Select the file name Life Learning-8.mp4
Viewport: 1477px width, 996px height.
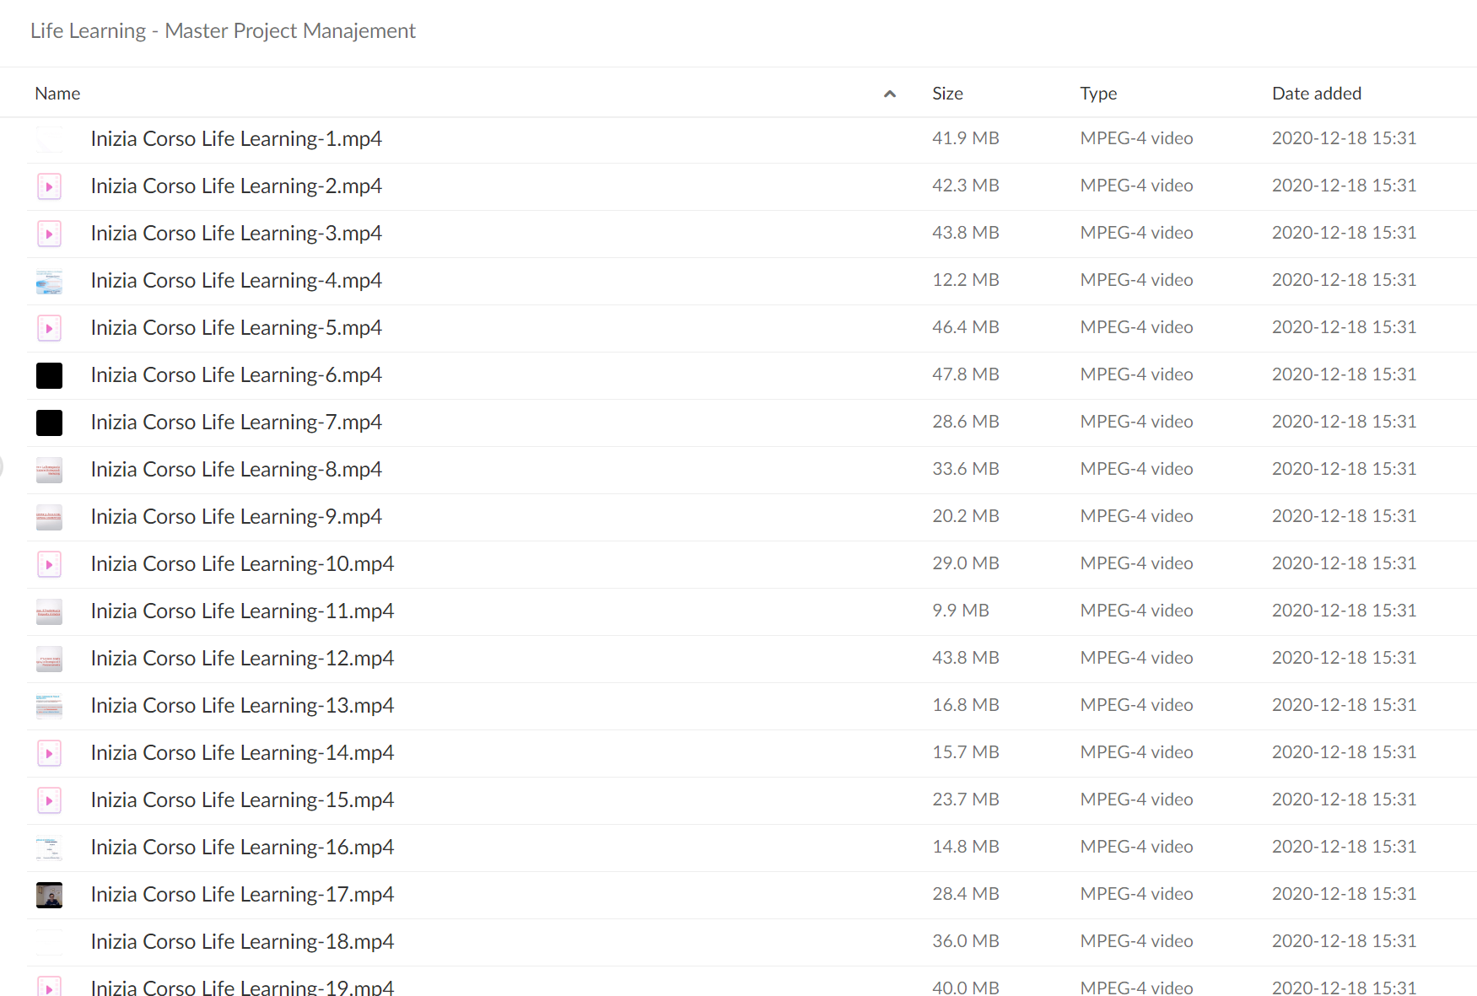click(236, 470)
